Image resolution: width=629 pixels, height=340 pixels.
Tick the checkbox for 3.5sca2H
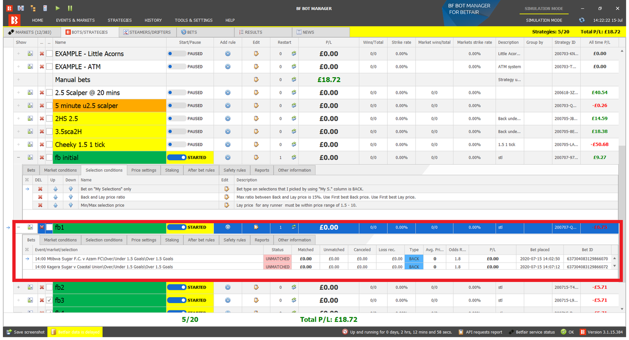[x=49, y=132]
